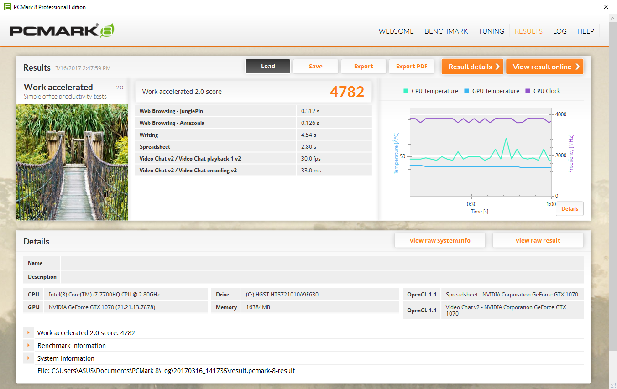Click into the Name field
Viewport: 617px width, 389px height.
click(322, 263)
